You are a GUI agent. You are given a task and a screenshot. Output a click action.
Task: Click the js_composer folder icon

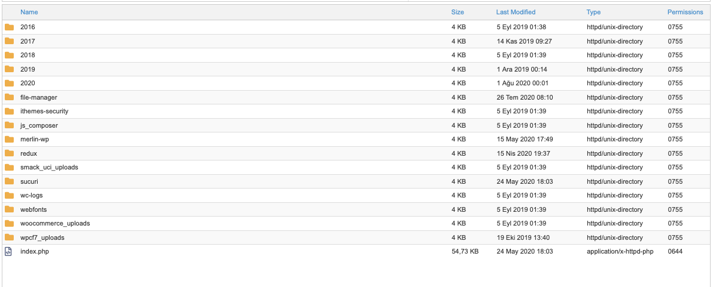[x=9, y=125]
